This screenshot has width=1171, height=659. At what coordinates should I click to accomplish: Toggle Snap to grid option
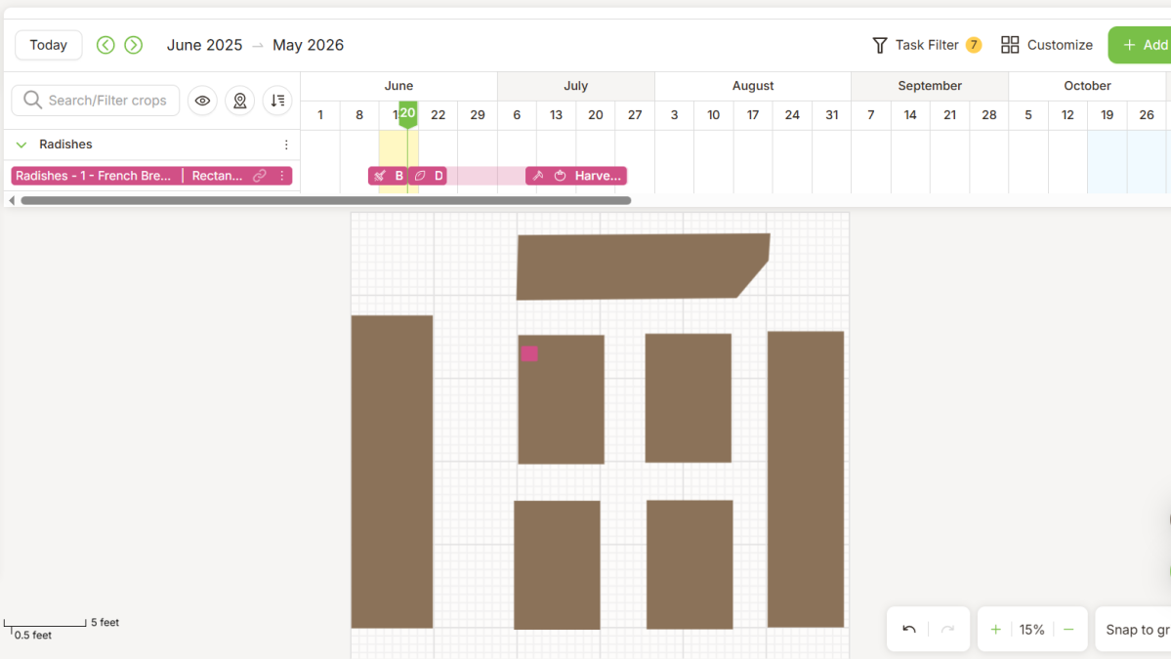click(x=1136, y=630)
